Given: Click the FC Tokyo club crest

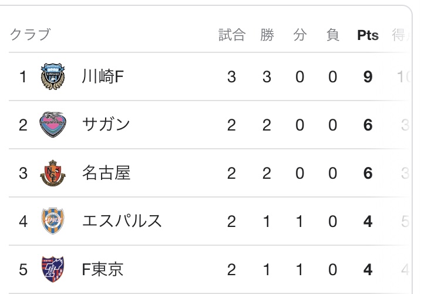Looking at the screenshot, I should 53,269.
